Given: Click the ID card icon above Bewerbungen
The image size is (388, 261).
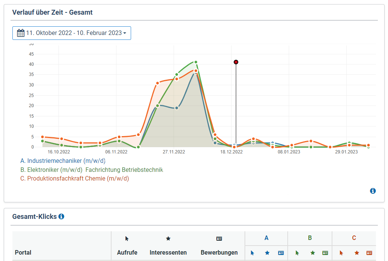Looking at the screenshot, I should pos(219,238).
